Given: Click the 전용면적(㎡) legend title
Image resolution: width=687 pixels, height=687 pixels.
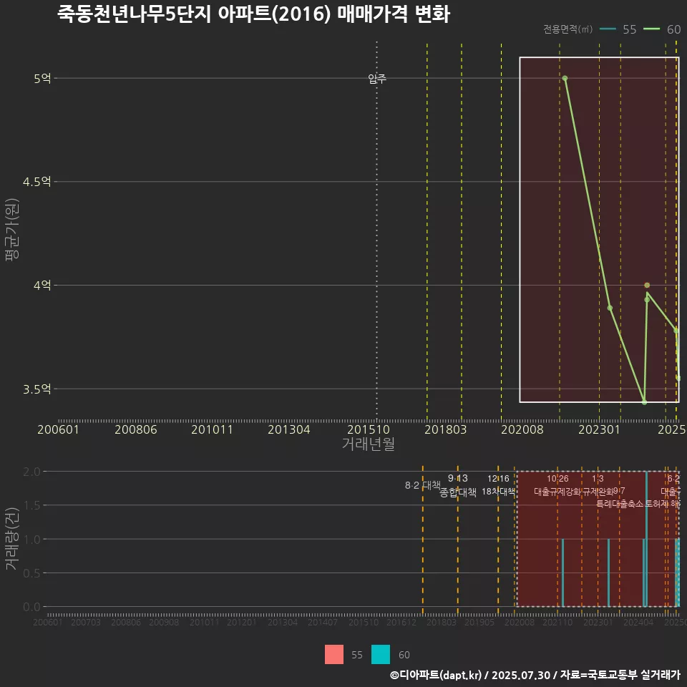Looking at the screenshot, I should [x=567, y=29].
